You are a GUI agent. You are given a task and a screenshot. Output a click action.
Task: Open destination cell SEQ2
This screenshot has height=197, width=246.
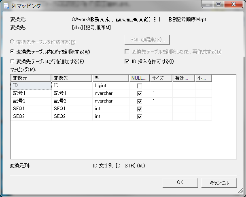(72, 116)
